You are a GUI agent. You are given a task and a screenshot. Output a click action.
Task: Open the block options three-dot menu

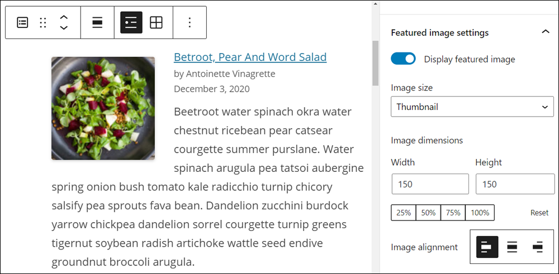pyautogui.click(x=190, y=22)
